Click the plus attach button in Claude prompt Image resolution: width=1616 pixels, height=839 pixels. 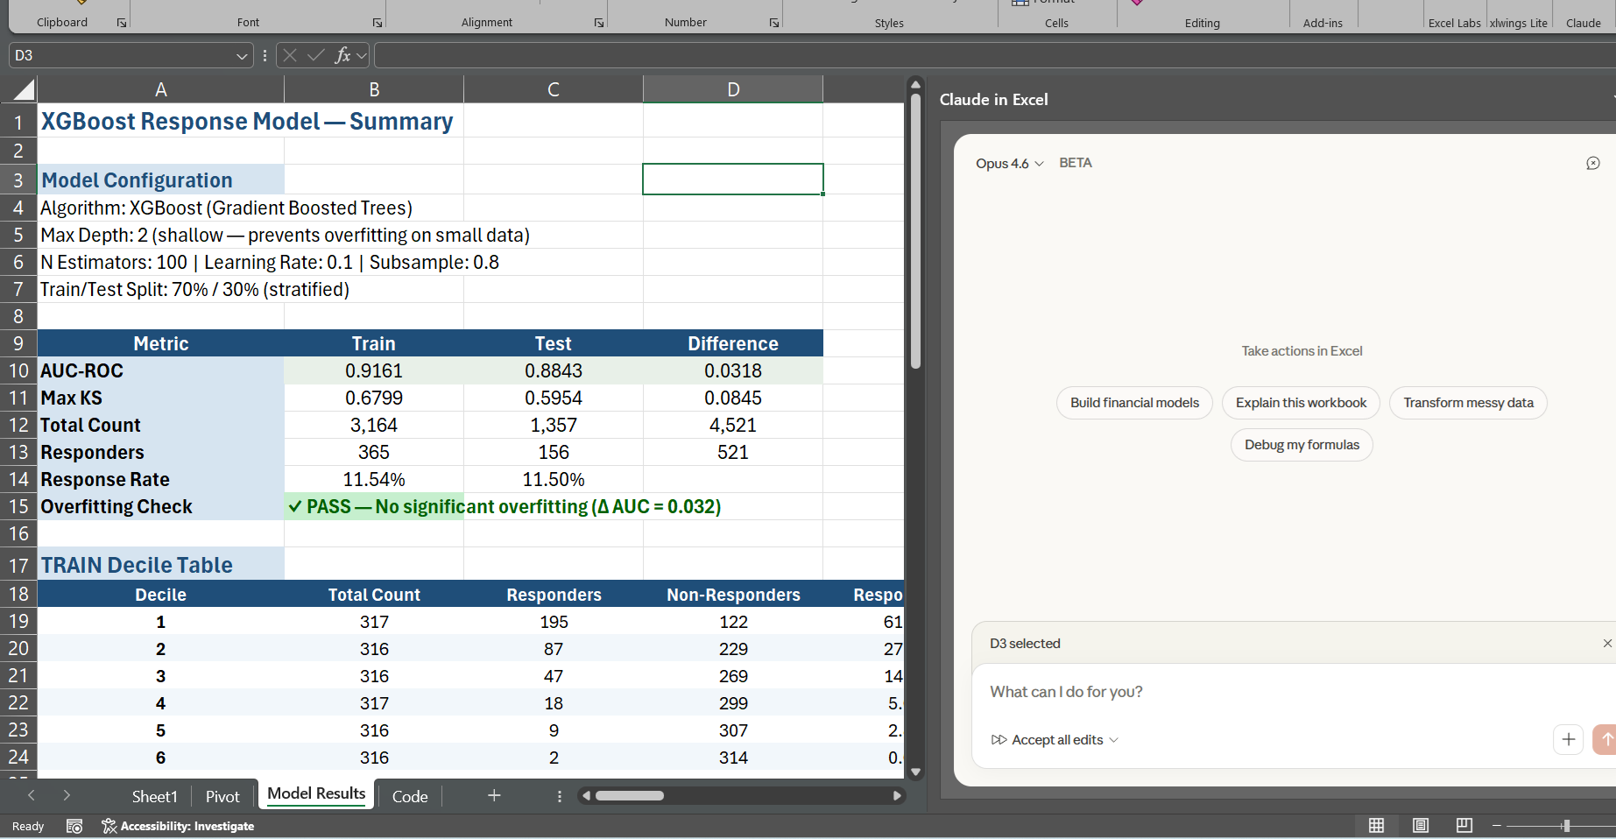tap(1569, 739)
